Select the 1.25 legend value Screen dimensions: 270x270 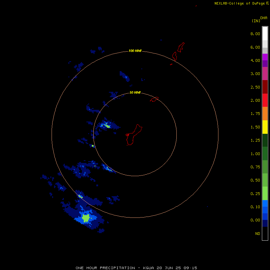[255, 140]
